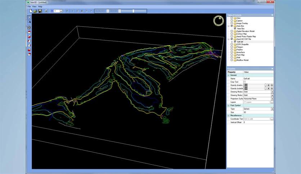Enable the Contour Map checkbox
The width and height of the screenshot is (301, 174).
[x=232, y=34]
